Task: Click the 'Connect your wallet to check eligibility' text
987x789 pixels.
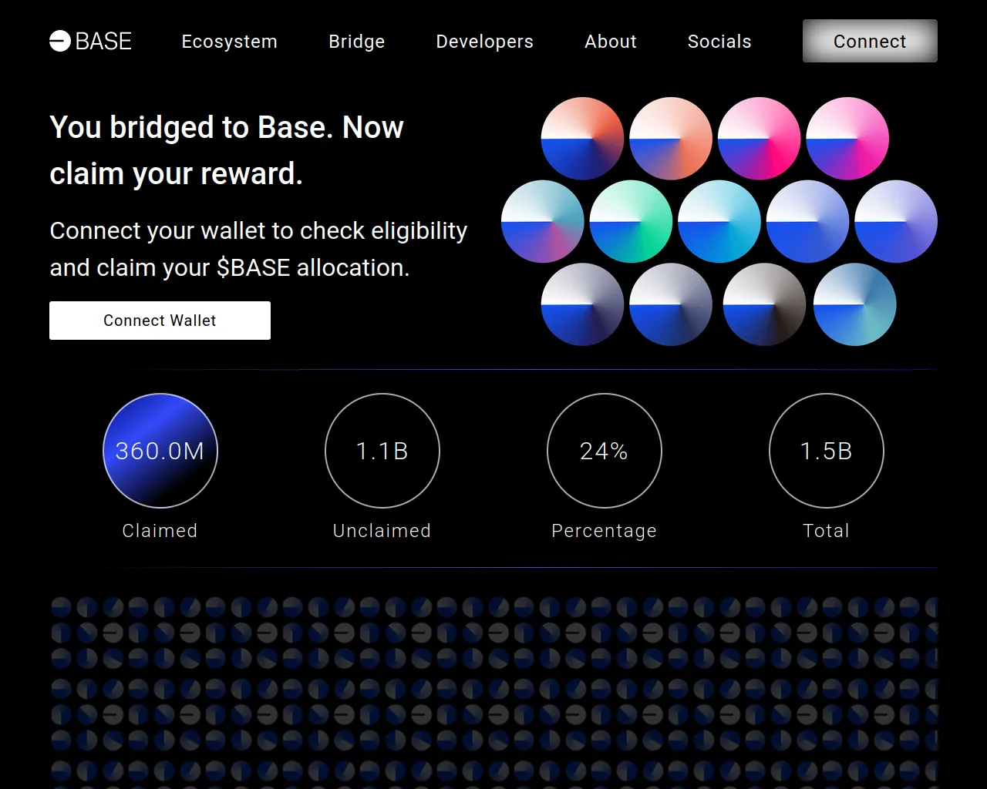Action: 258,249
